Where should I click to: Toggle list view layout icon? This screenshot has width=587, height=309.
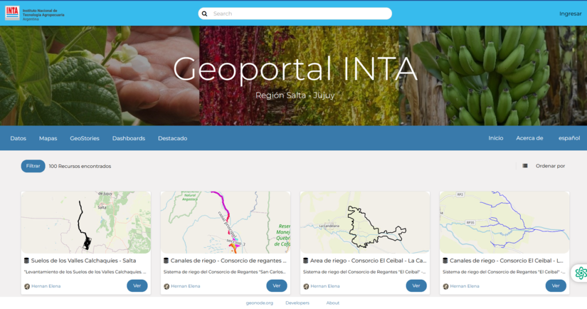pos(525,166)
